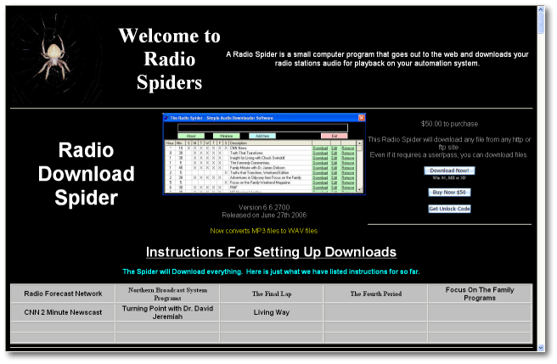Open CNN 2 Minute Newscast instructions

[x=63, y=312]
